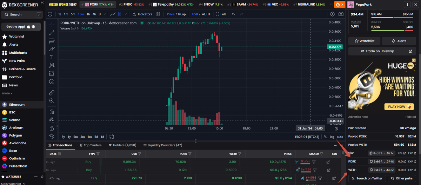Click Get the App! button
This screenshot has width=421, height=185.
coord(21,27)
